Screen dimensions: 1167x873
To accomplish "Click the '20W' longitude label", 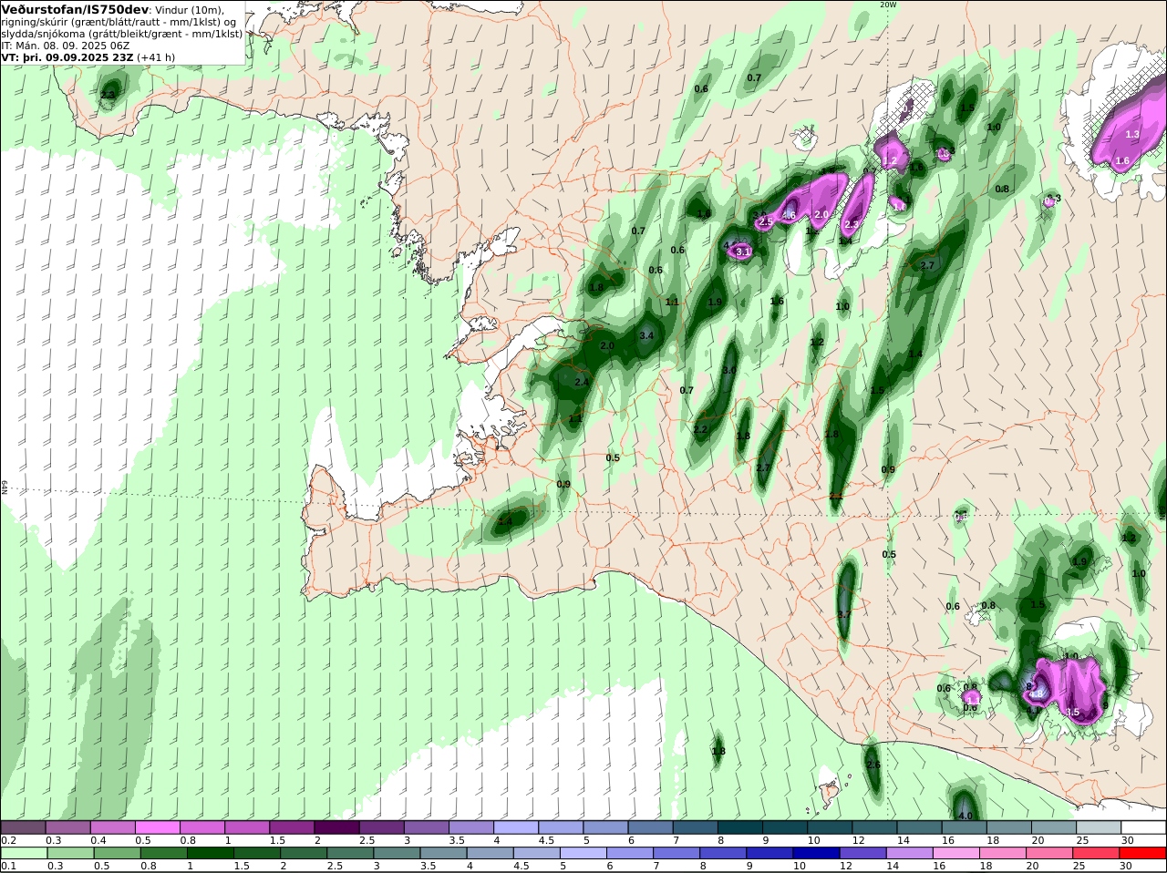I will (x=888, y=5).
